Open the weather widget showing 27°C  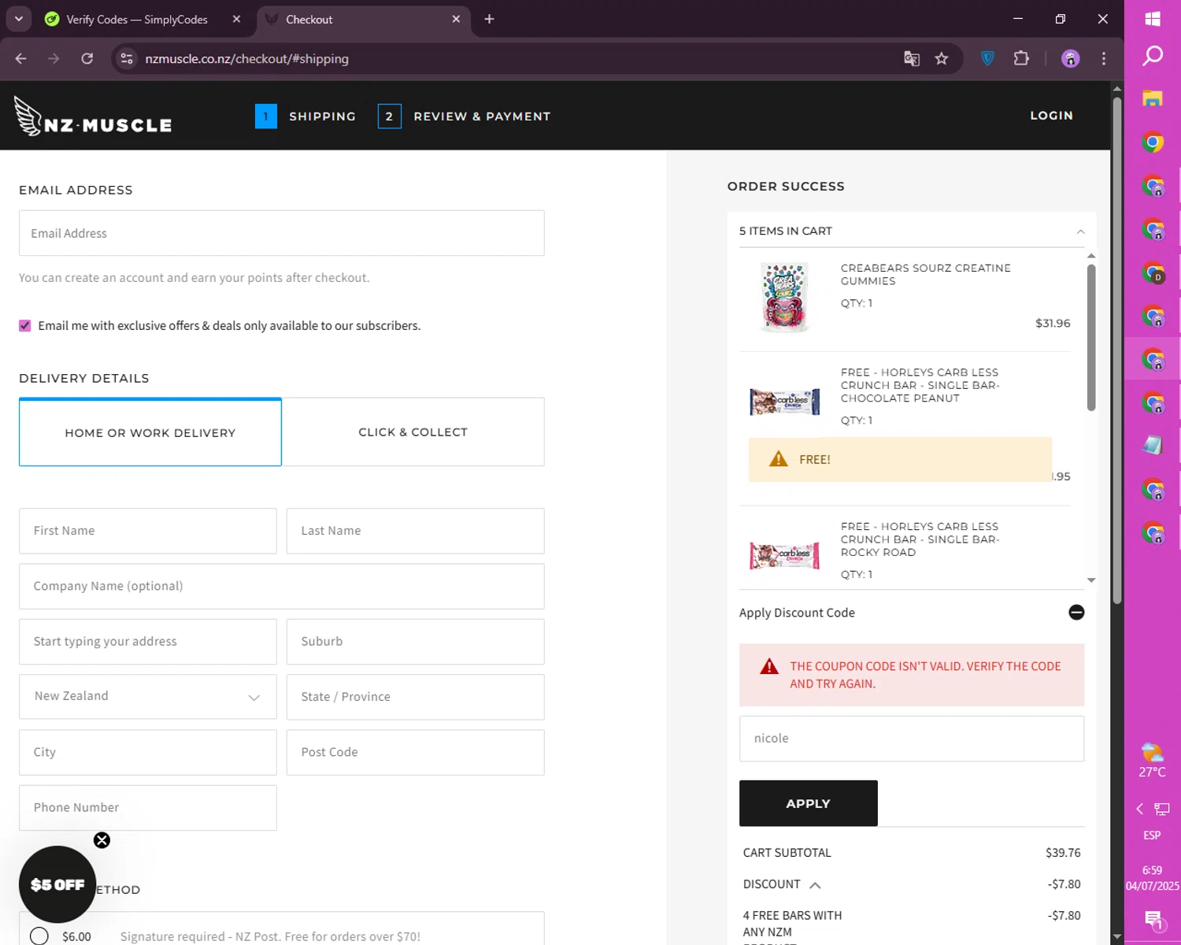(1153, 760)
